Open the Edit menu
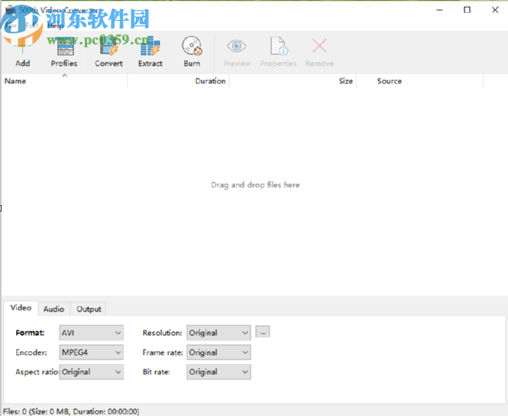The image size is (508, 416). (32, 26)
